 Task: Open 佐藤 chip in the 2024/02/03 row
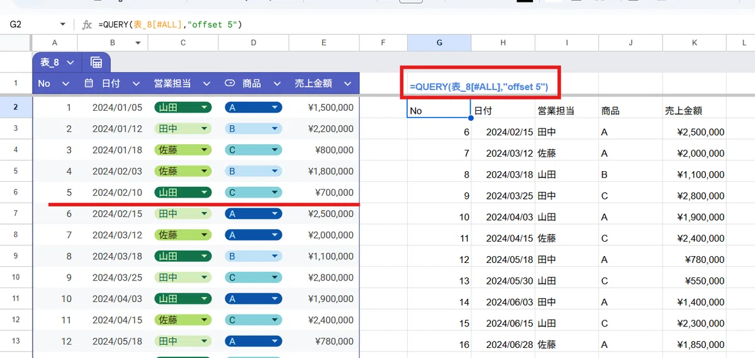pyautogui.click(x=183, y=171)
